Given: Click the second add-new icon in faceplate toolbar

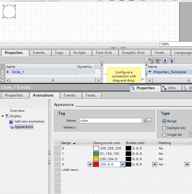Looking at the screenshot, I should 158,60.
